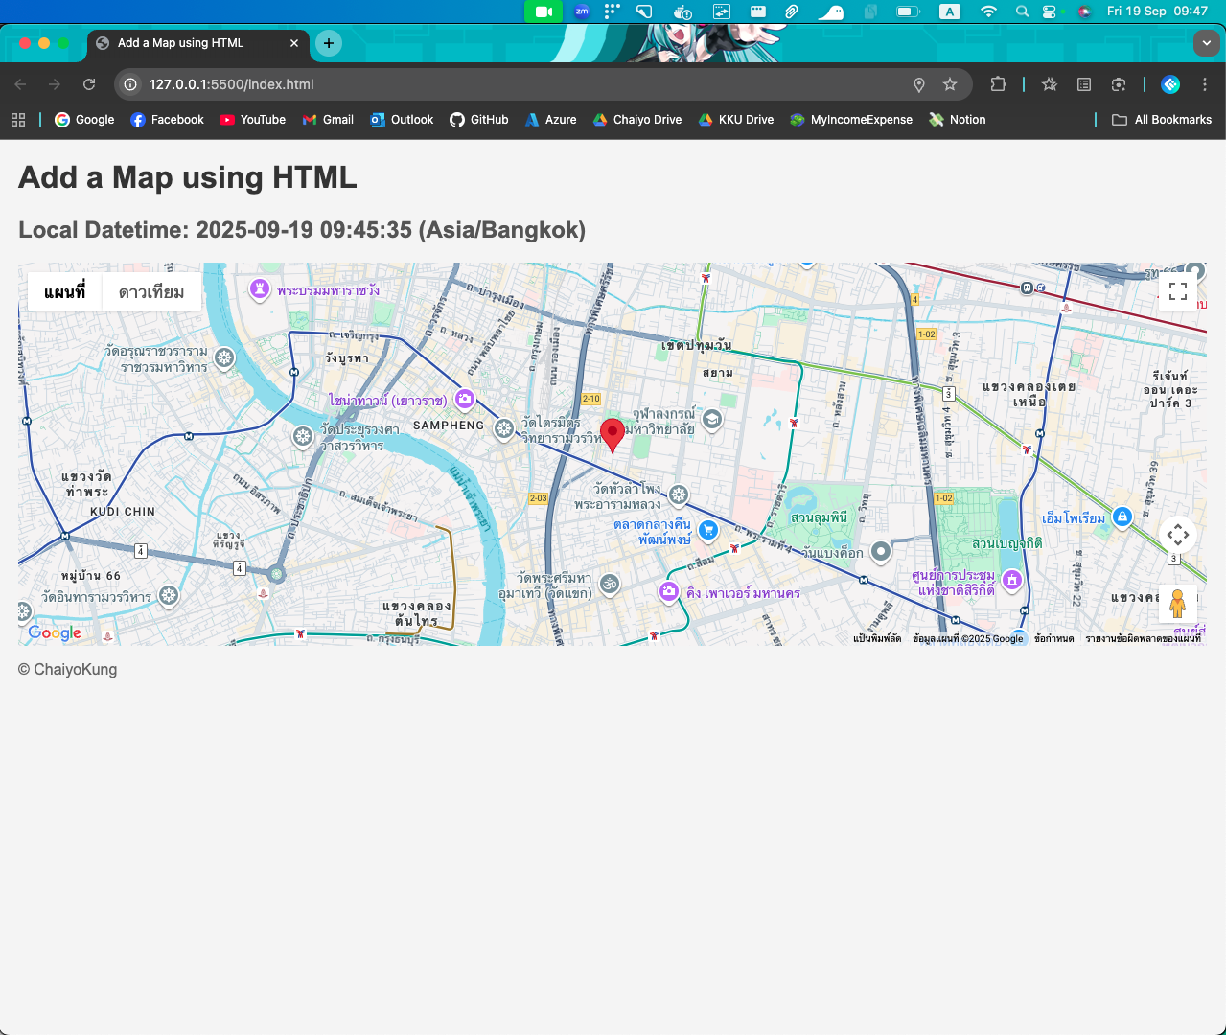The image size is (1226, 1035).
Task: Click the map pan control icon
Action: click(x=1178, y=537)
